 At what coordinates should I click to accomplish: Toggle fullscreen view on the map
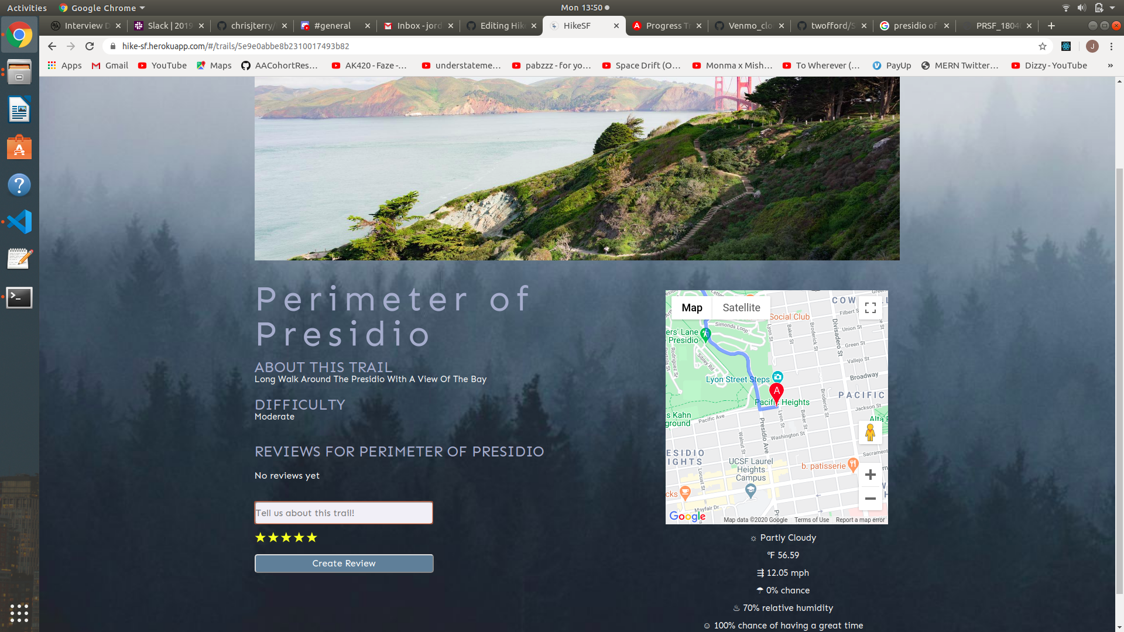[x=870, y=308]
